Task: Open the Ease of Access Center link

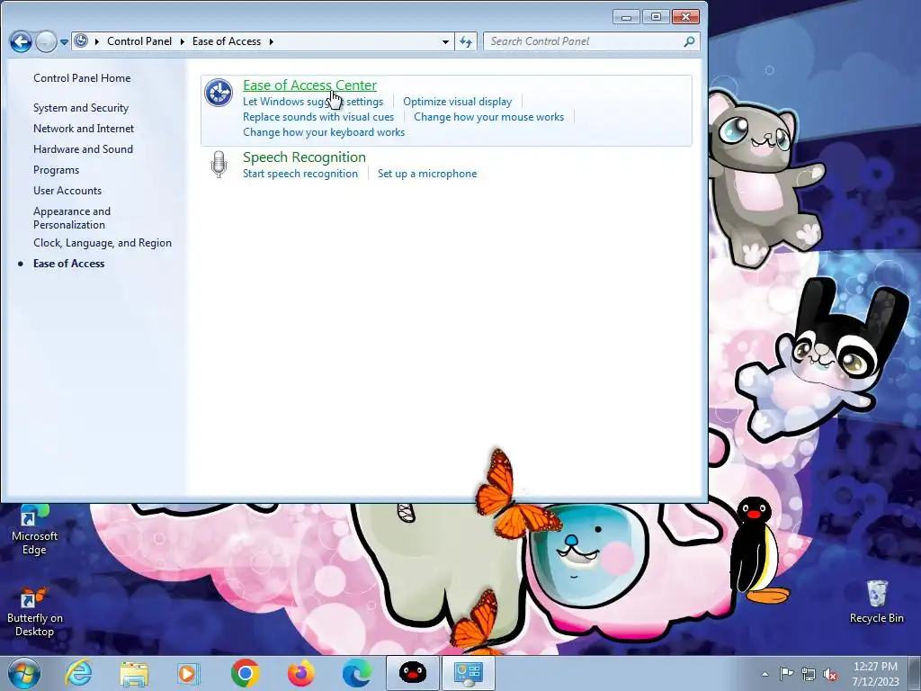Action: tap(309, 85)
